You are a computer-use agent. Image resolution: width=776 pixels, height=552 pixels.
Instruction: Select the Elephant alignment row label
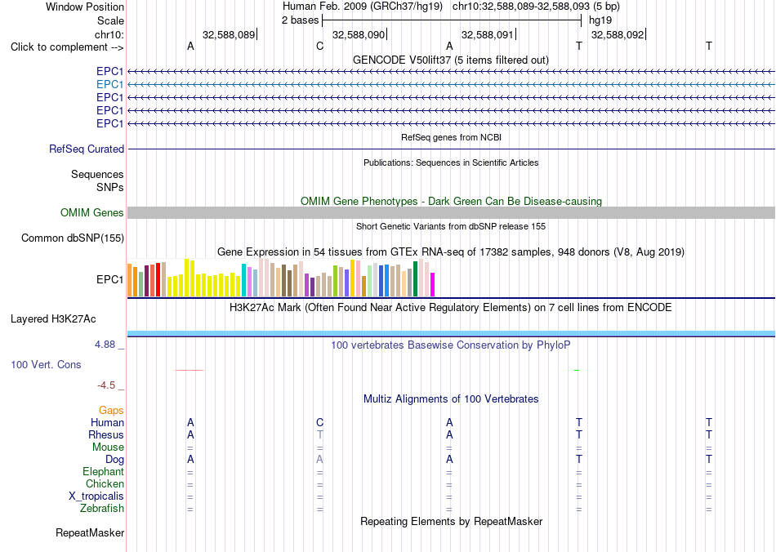103,472
